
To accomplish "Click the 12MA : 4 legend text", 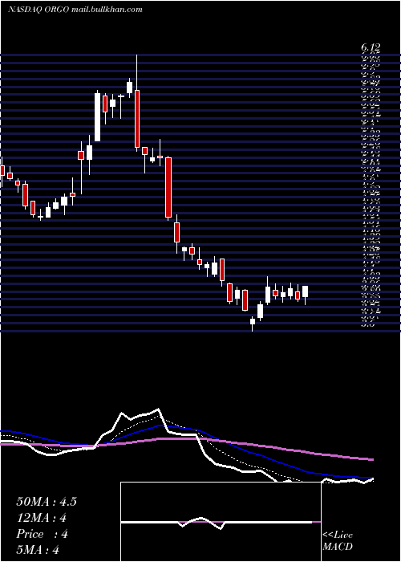I will coord(42,518).
